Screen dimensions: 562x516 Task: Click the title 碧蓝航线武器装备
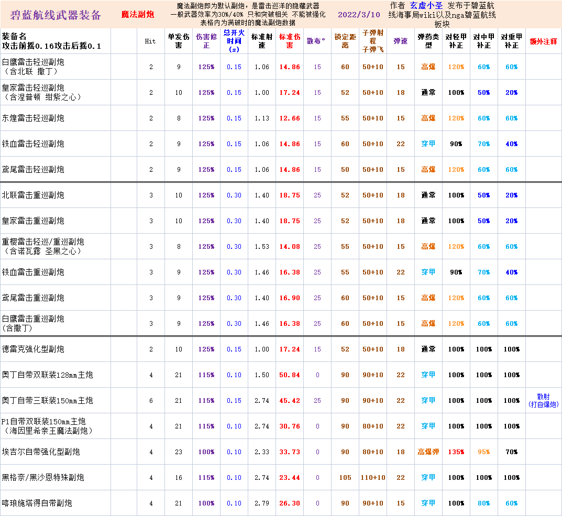pos(56,15)
